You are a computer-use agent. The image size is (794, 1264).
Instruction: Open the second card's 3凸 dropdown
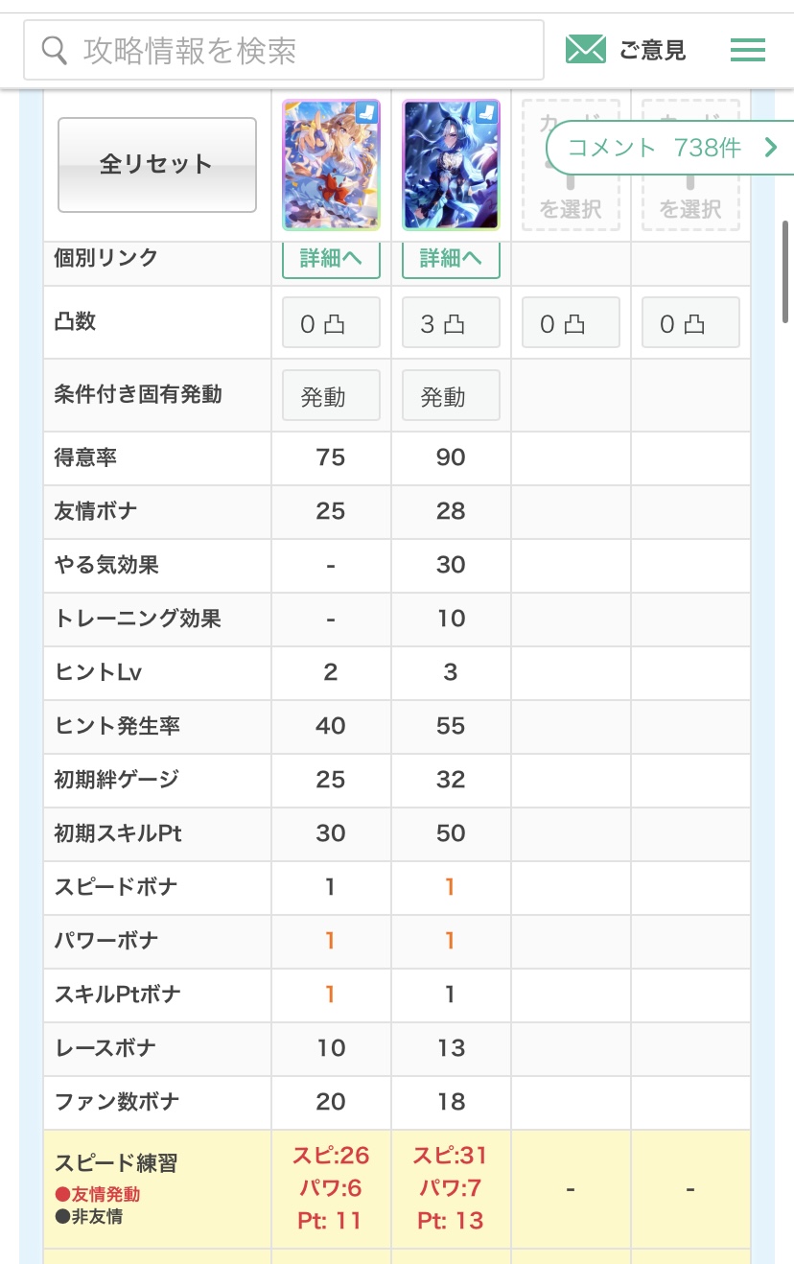tap(451, 322)
